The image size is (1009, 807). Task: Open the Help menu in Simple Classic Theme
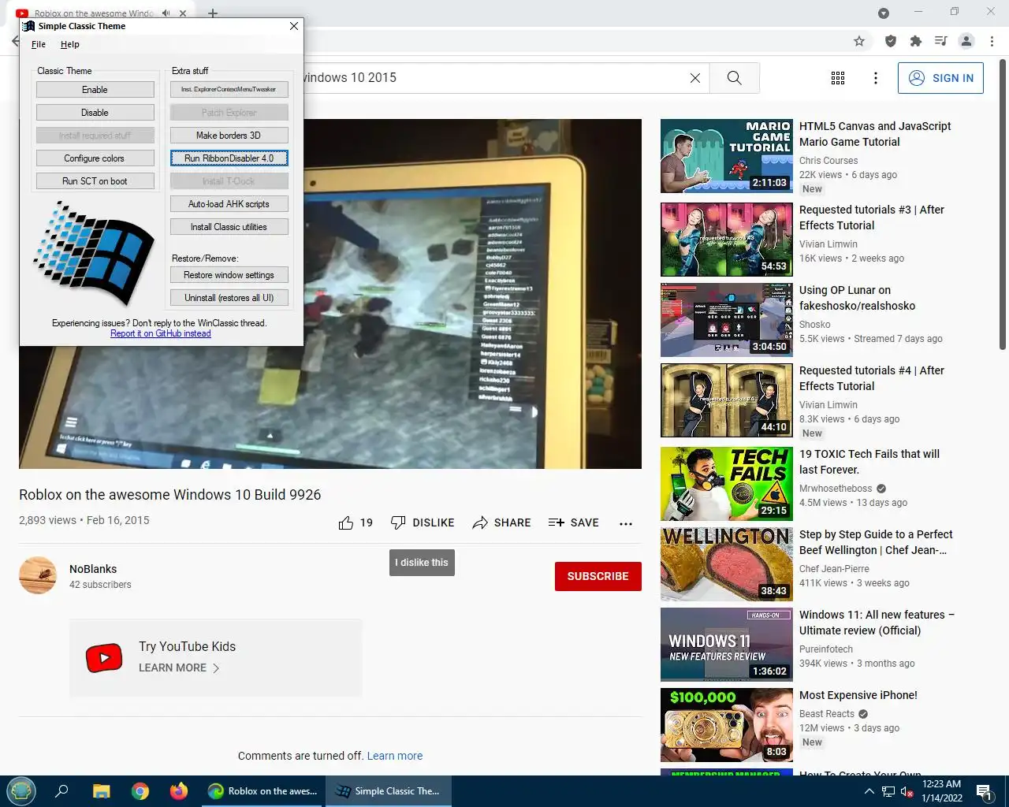coord(70,44)
